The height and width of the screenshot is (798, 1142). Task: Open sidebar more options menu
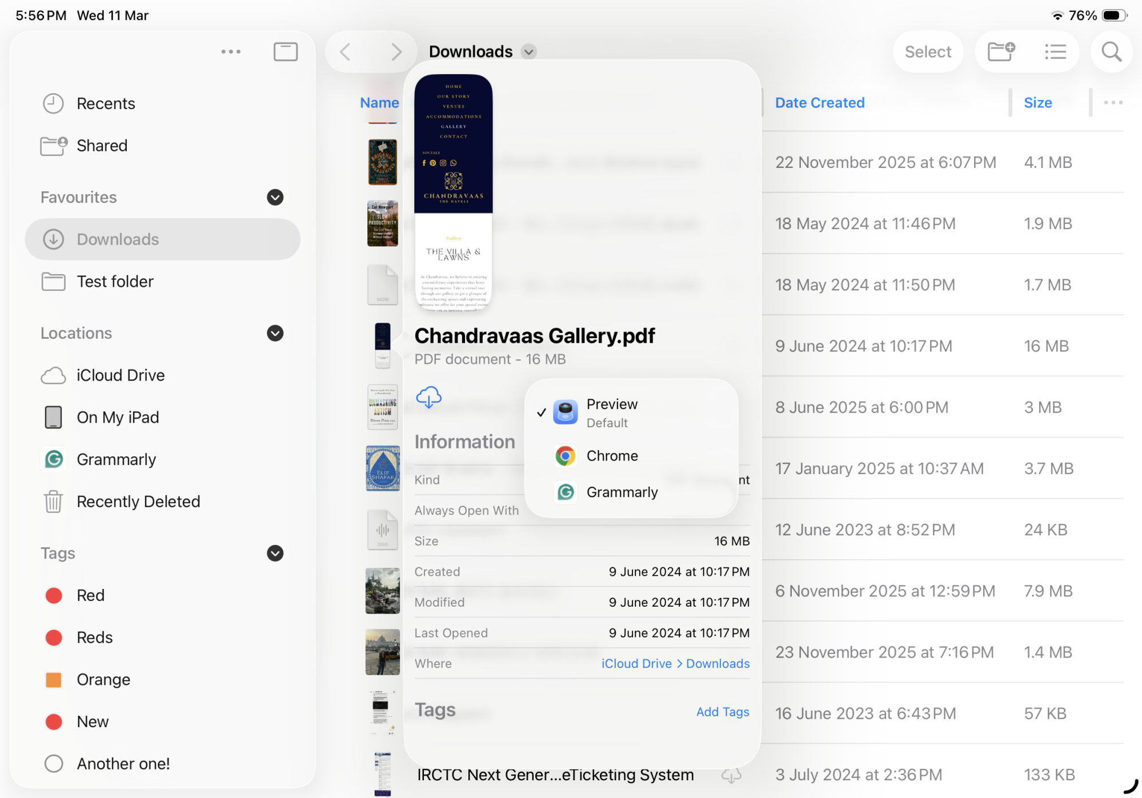[231, 51]
